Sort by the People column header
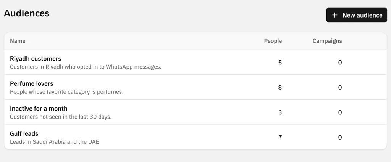Screen dimensions: 391x162 [x=273, y=41]
